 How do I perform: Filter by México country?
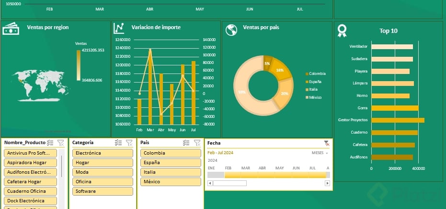pos(171,182)
